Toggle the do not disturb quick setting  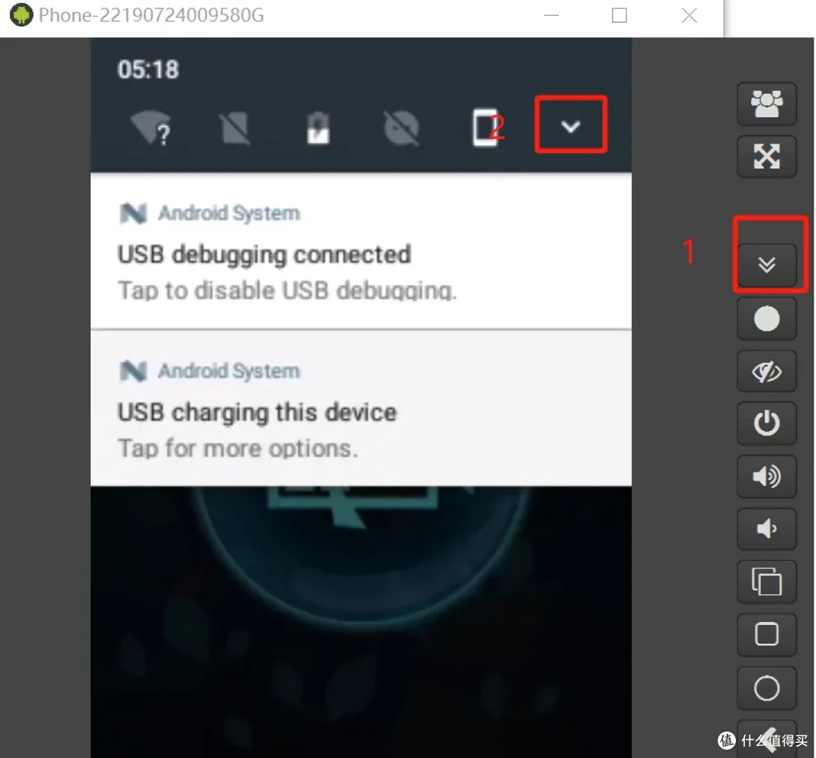(401, 128)
